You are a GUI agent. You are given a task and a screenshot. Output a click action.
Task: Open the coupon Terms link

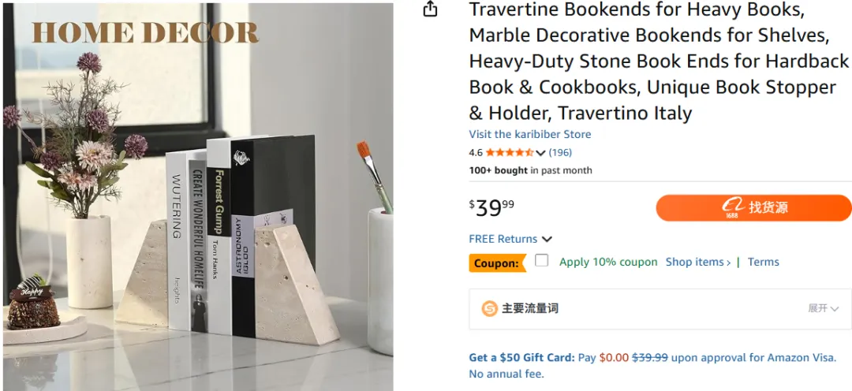pyautogui.click(x=763, y=262)
